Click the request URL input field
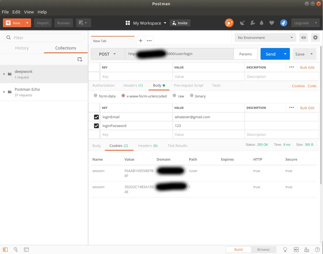This screenshot has height=254, width=323. click(179, 54)
